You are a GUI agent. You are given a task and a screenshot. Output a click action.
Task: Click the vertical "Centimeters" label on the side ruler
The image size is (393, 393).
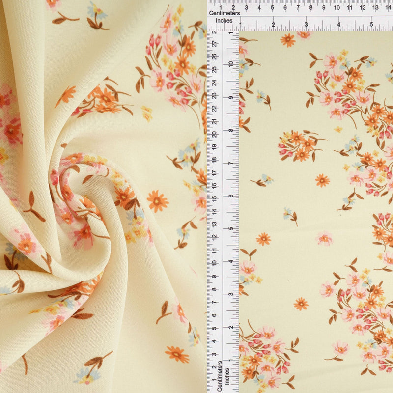point(220,376)
